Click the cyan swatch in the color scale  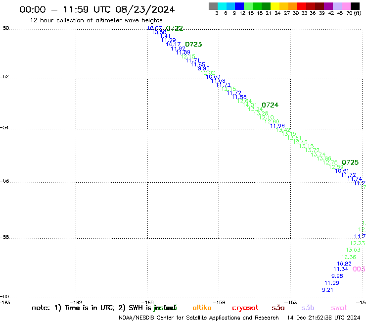pos(222,6)
